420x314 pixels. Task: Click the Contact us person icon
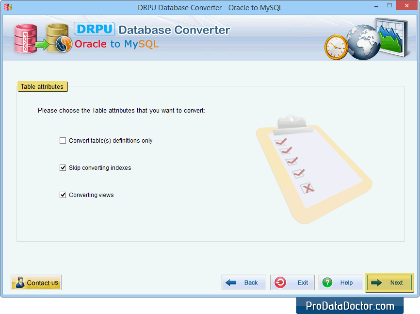tap(20, 282)
